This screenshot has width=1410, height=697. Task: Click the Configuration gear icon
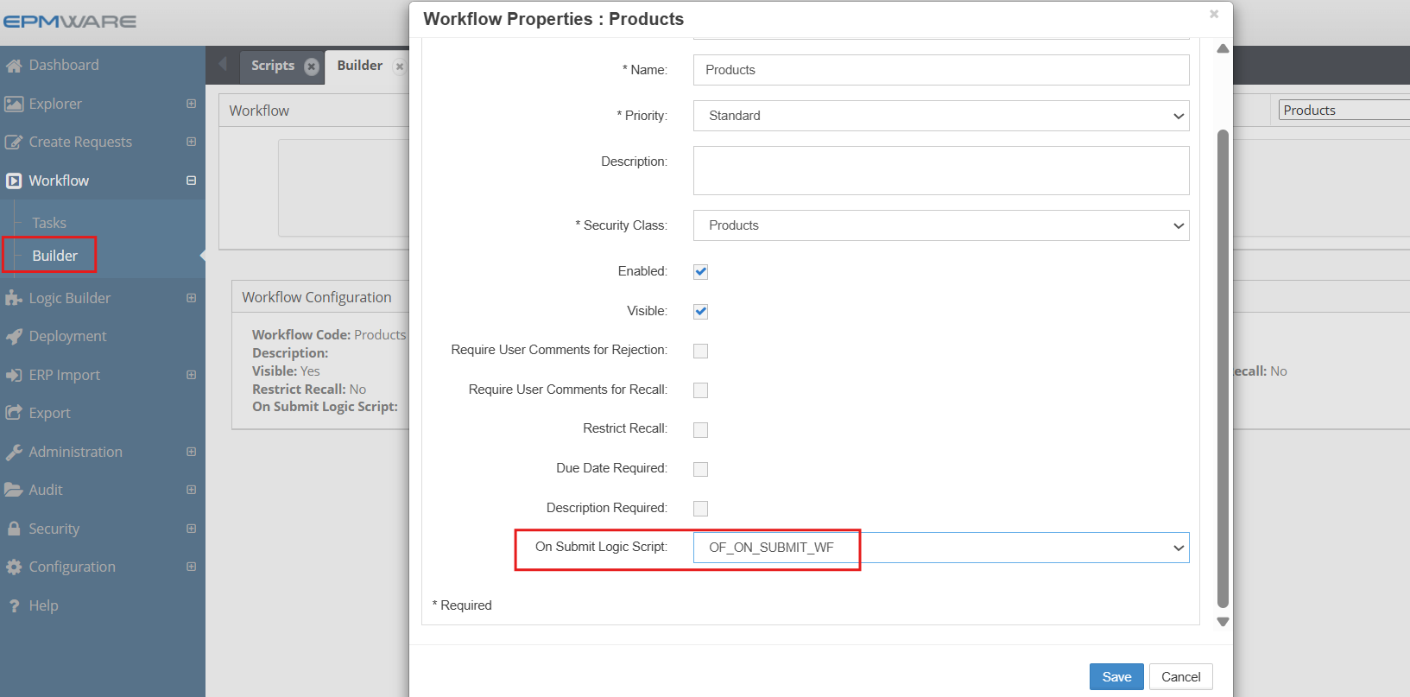point(14,567)
